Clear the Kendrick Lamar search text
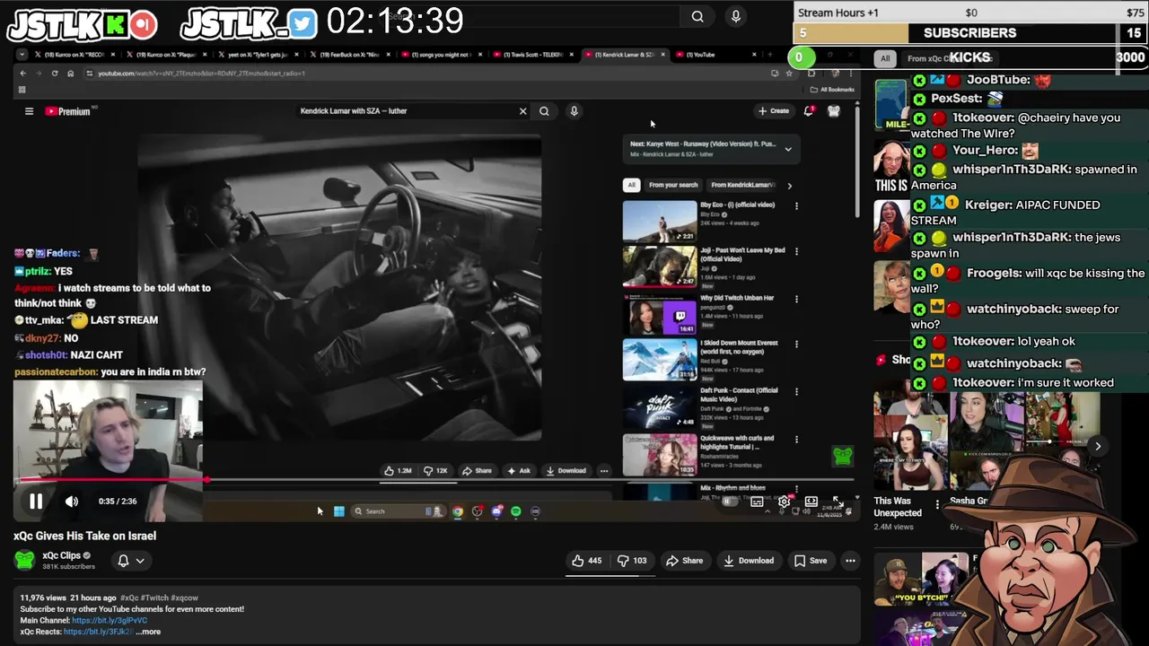 pos(522,111)
